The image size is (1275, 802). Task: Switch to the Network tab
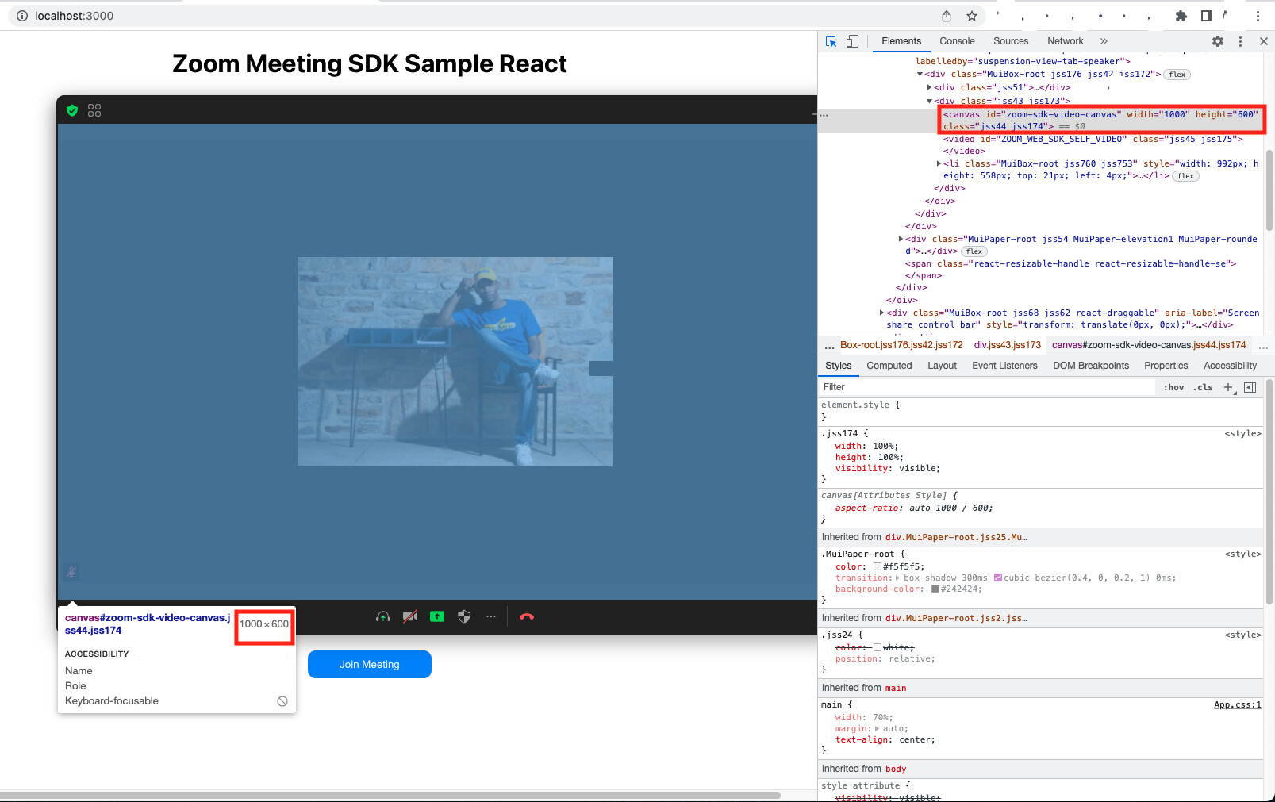[1065, 41]
